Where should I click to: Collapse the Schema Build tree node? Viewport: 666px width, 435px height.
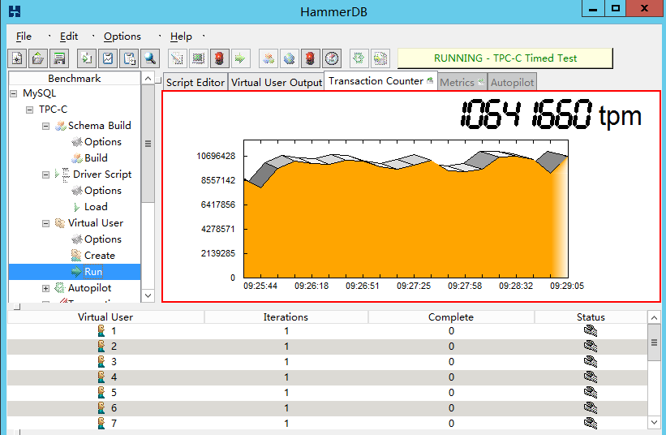tap(47, 126)
